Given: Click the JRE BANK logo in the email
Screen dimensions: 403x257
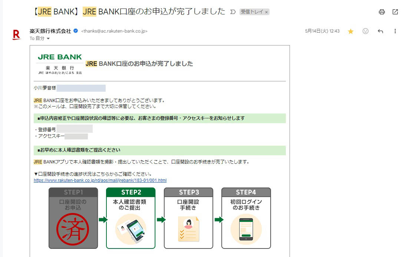Looking at the screenshot, I should [59, 57].
